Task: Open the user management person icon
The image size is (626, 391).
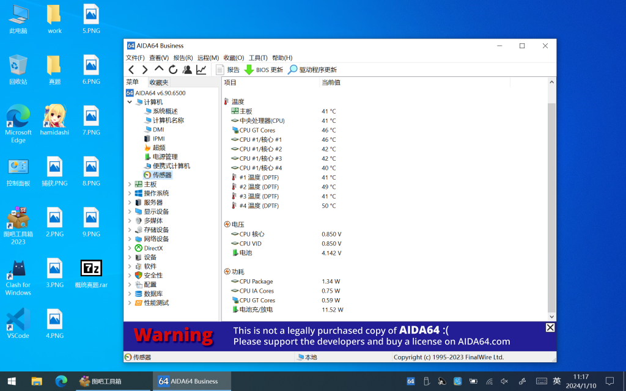Action: [x=187, y=70]
